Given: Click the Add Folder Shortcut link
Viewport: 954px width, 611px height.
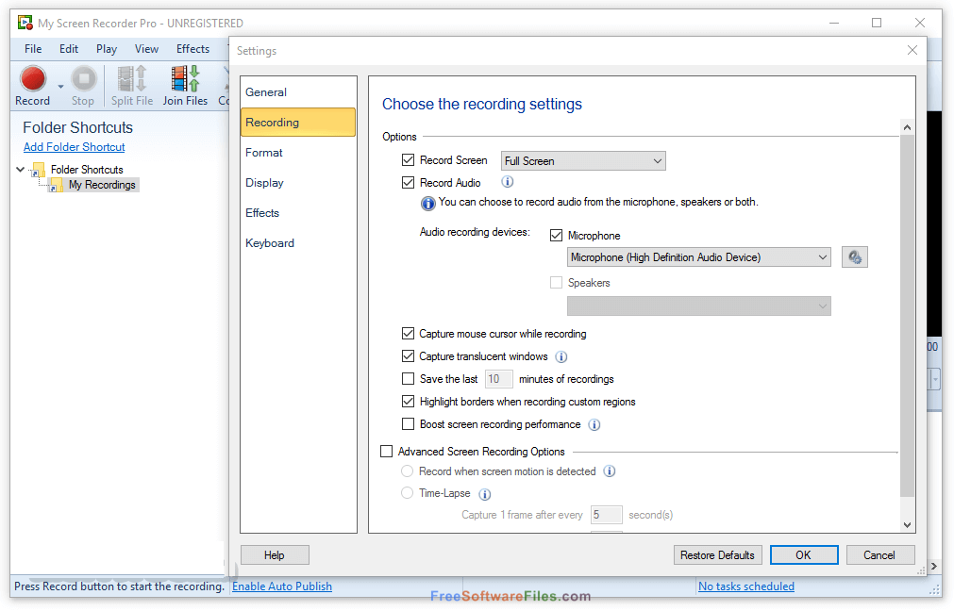Looking at the screenshot, I should 75,147.
